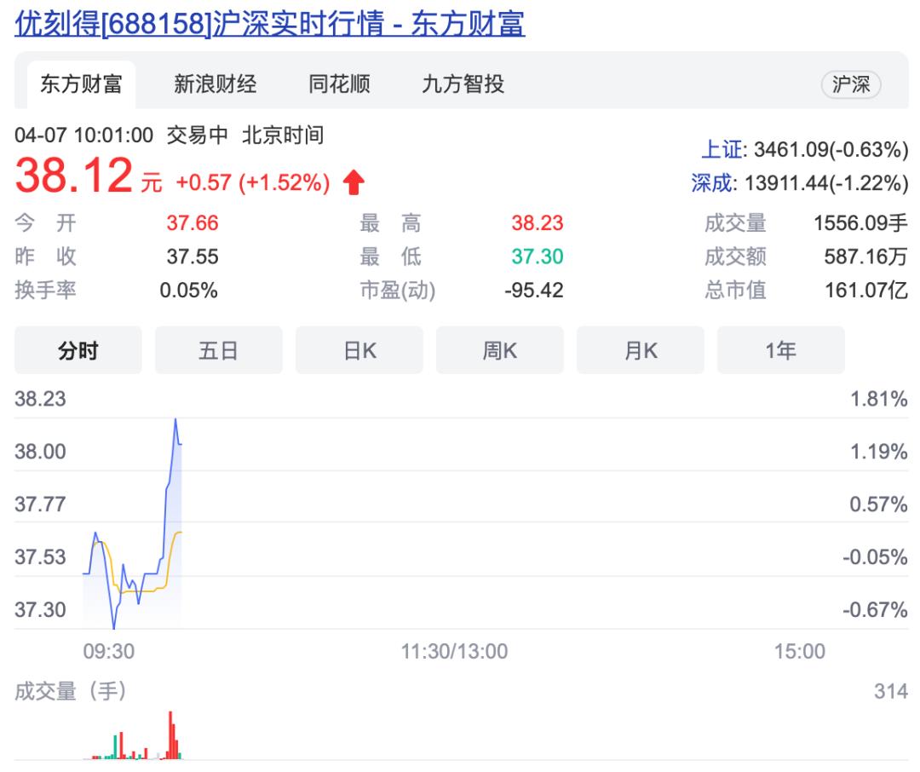920x772 pixels.
Task: Select the 九方智投 tab
Action: 463,84
